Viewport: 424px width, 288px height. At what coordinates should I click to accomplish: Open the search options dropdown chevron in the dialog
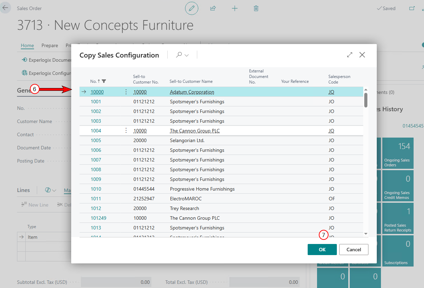(187, 55)
